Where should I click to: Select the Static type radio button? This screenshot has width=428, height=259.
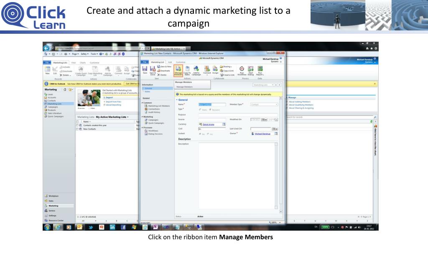[200, 110]
